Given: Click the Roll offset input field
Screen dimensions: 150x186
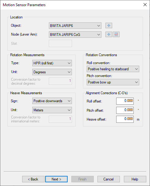Looking at the screenshot, I should click(x=125, y=101).
